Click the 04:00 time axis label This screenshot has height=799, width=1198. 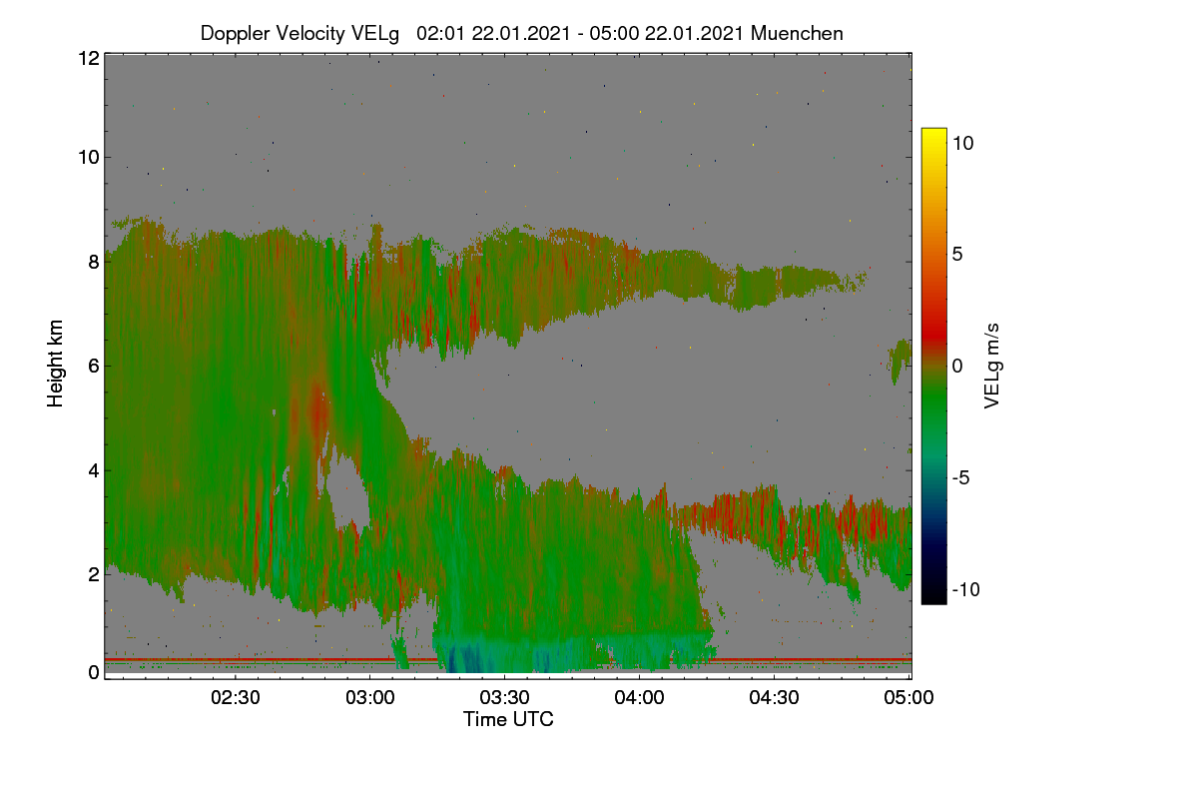pos(640,697)
